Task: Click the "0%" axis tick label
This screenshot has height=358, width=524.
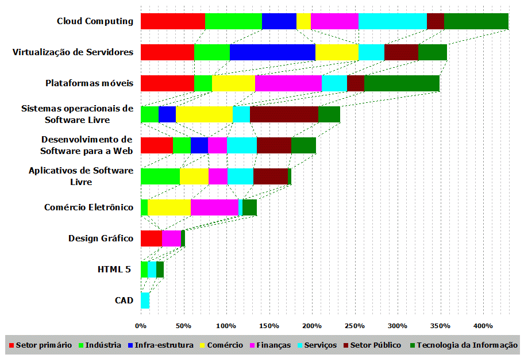Action: pos(141,326)
